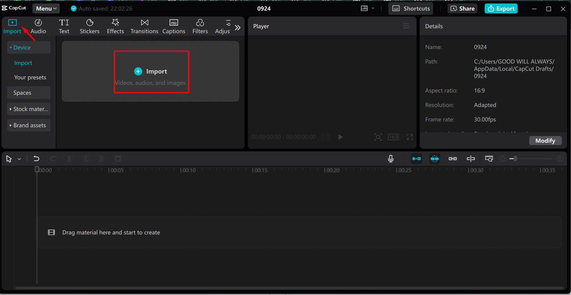Viewport: 571px width, 295px height.
Task: Switch to the Effects tab
Action: pyautogui.click(x=115, y=27)
